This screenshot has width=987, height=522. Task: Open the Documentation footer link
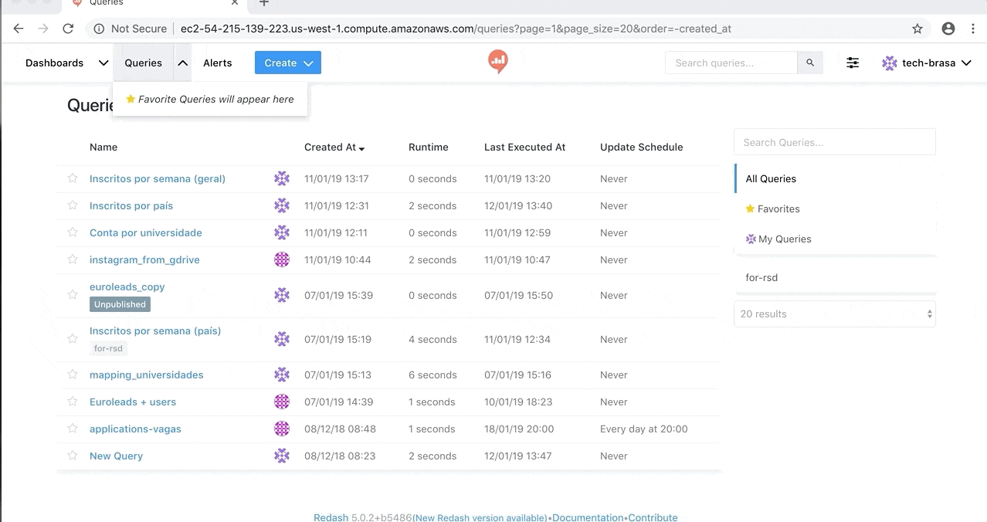(587, 517)
